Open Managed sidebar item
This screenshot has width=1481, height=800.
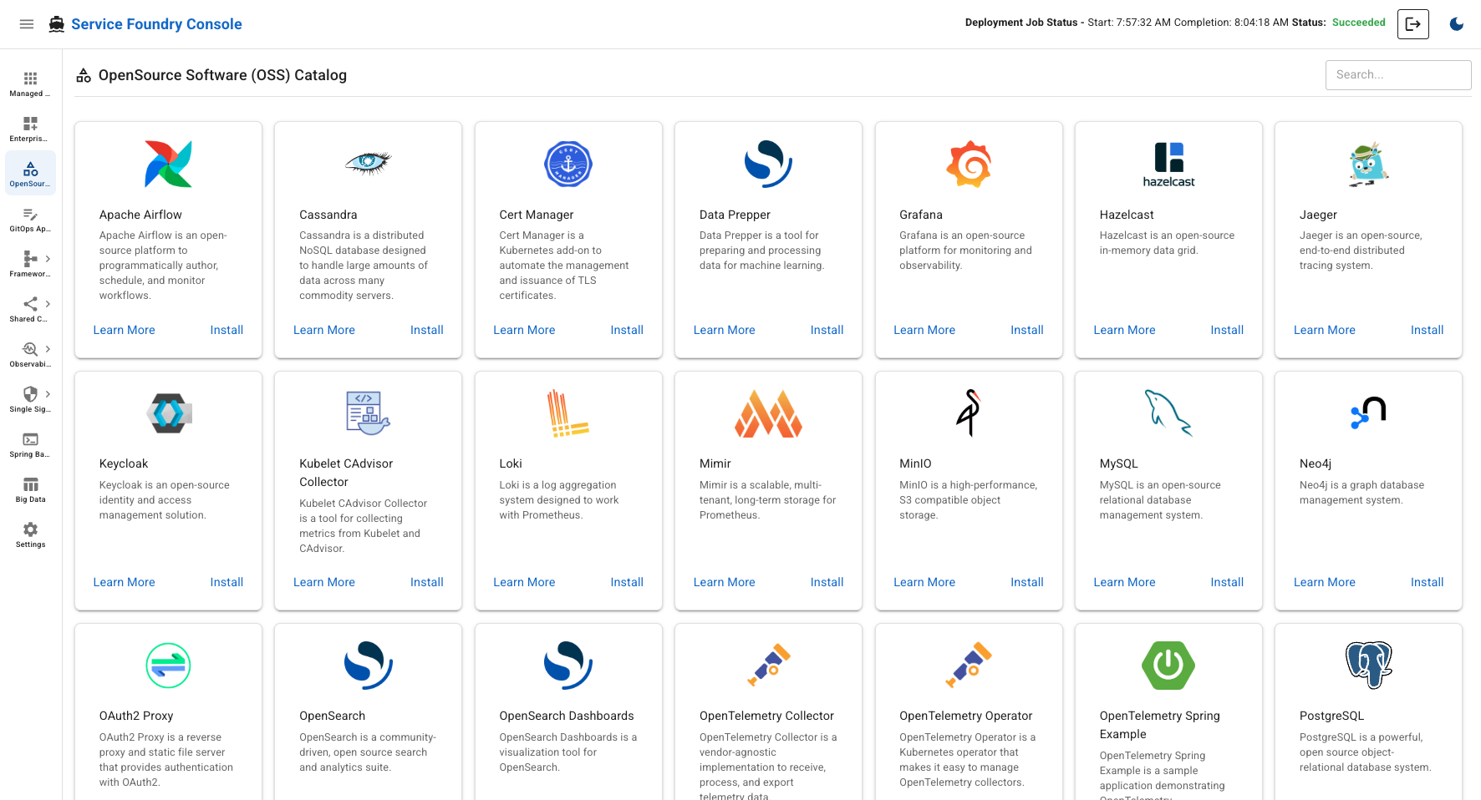(x=30, y=84)
